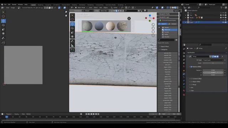228x128 pixels.
Task: Toggle visibility eye for the Studio collection
Action: (x=223, y=17)
